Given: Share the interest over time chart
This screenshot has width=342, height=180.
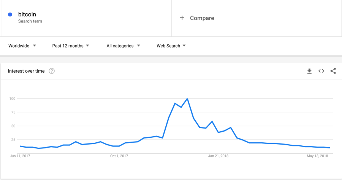Looking at the screenshot, I should pos(333,71).
